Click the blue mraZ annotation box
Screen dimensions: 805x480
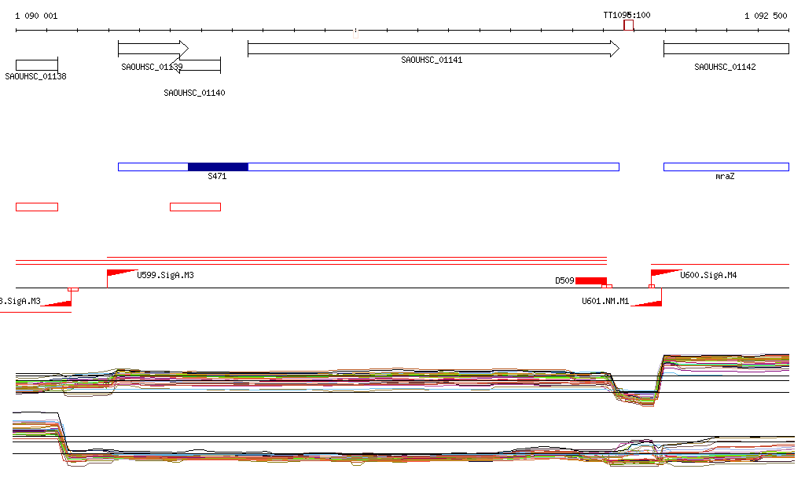(x=726, y=167)
